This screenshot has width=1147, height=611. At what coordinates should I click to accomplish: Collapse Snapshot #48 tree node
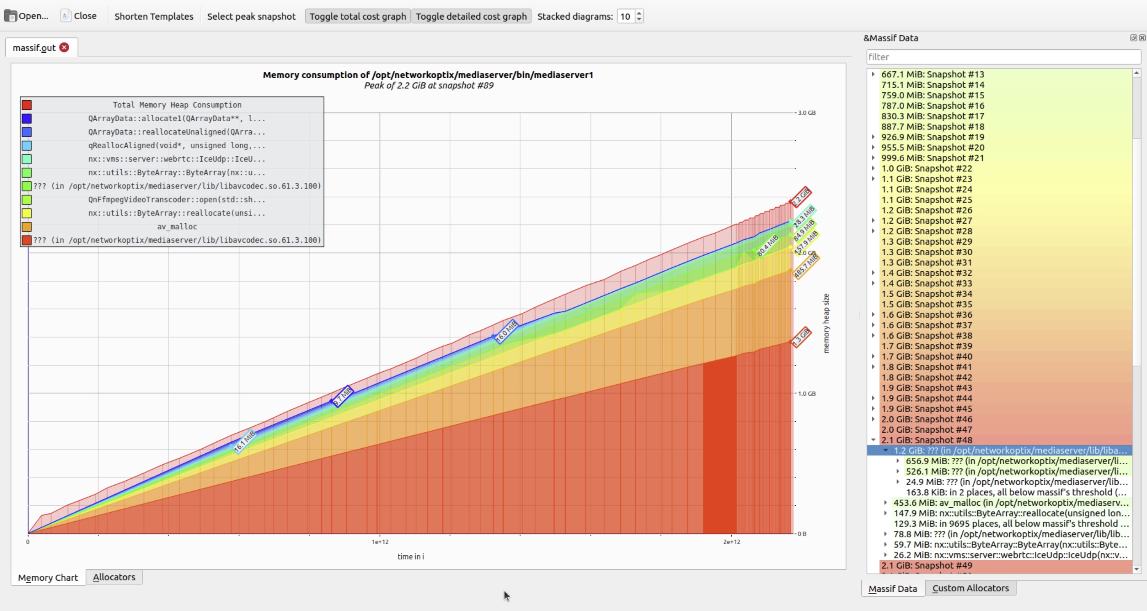coord(873,440)
